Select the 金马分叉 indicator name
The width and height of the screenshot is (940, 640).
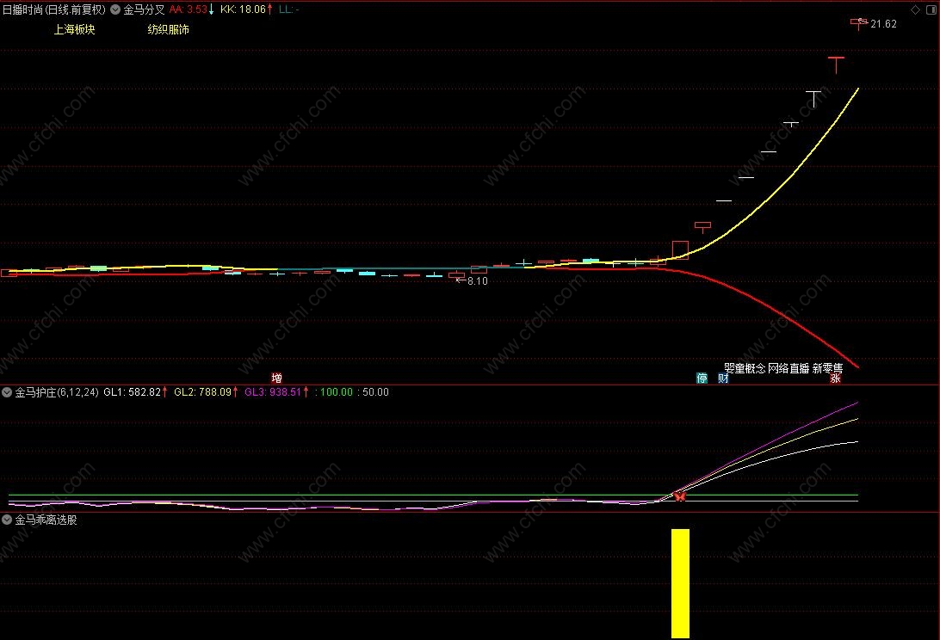pos(144,9)
